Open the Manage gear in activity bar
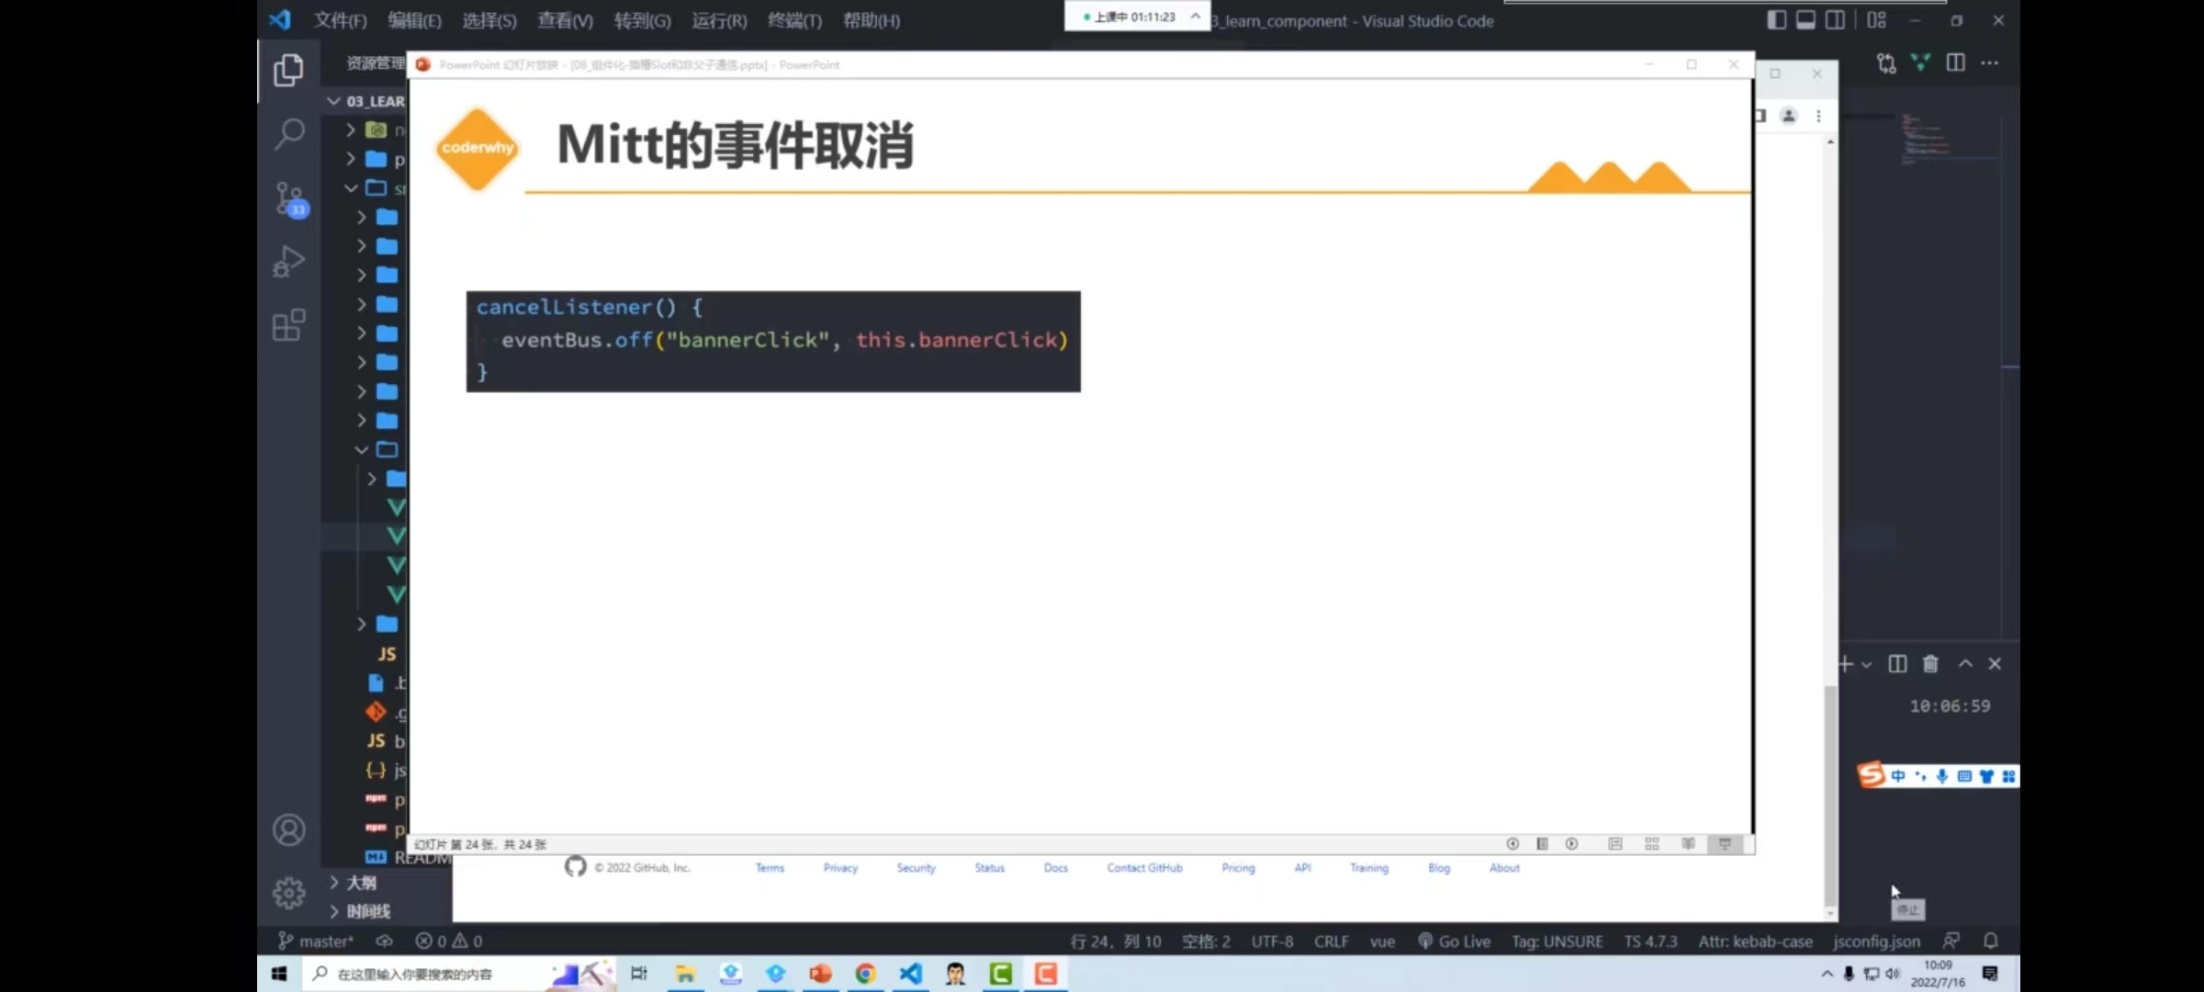The image size is (2204, 992). (289, 893)
